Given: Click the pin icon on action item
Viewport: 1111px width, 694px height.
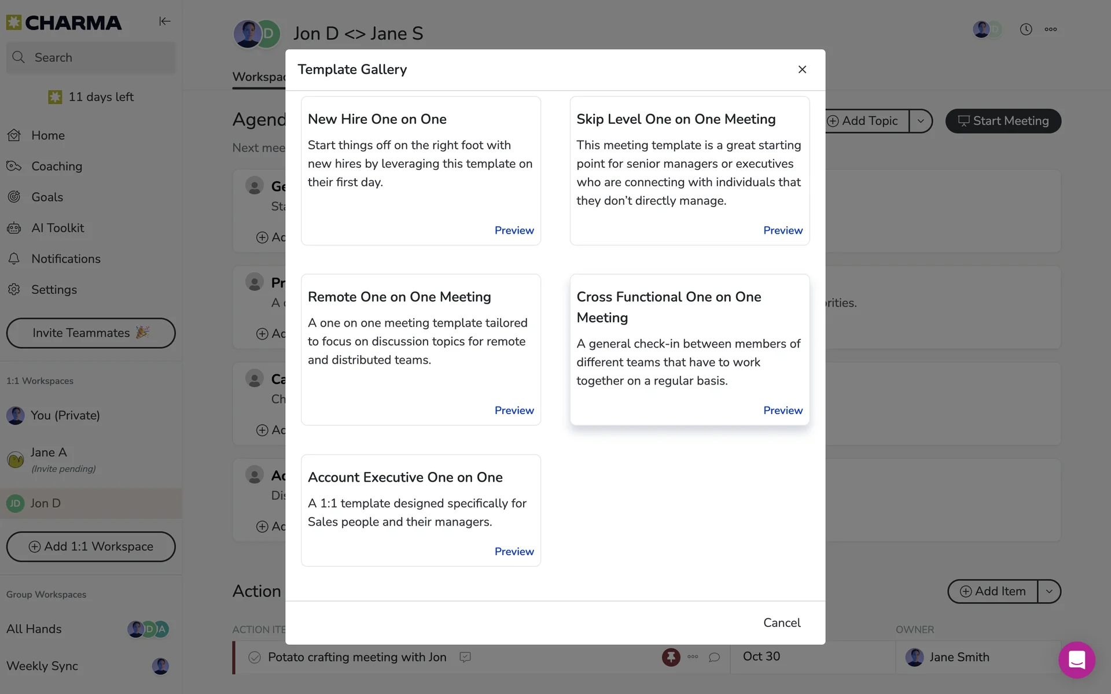Looking at the screenshot, I should 671,657.
